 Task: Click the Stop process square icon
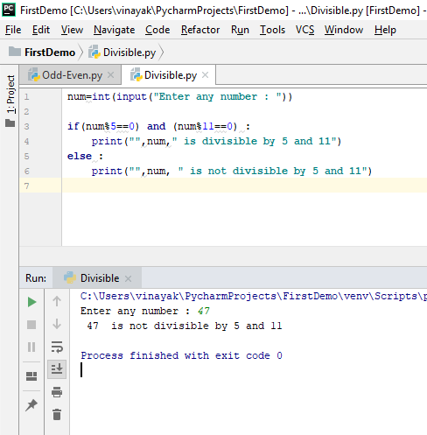point(31,325)
